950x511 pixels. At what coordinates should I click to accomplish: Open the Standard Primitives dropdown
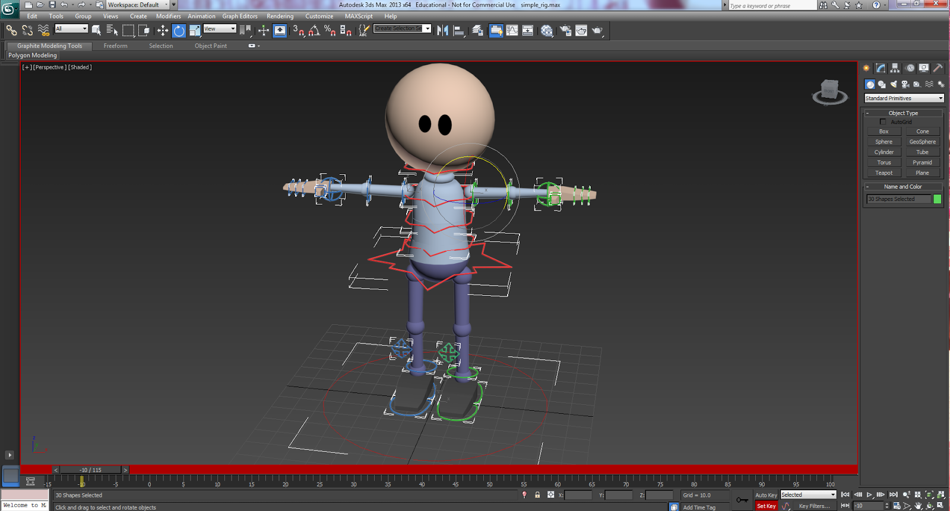click(904, 98)
